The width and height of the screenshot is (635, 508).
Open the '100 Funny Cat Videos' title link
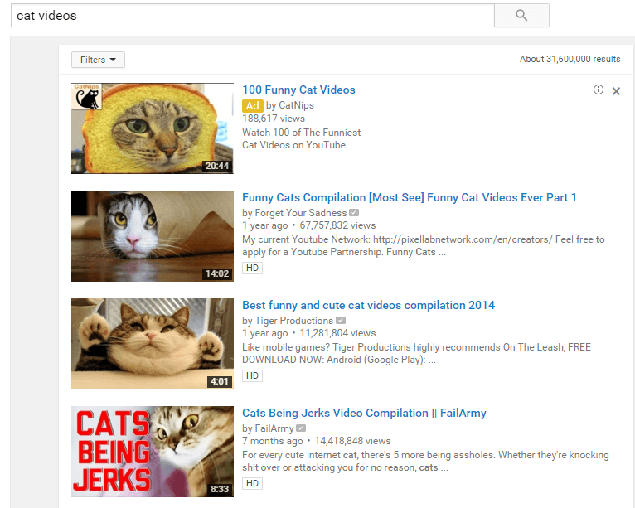pos(298,90)
